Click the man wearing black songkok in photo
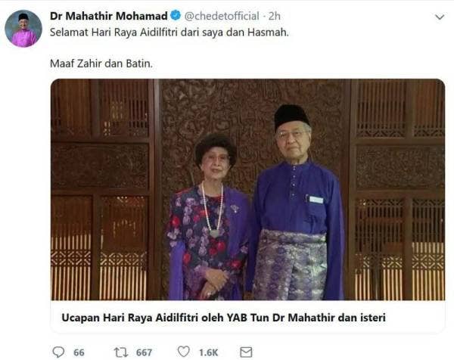The image size is (454, 360). 297,203
